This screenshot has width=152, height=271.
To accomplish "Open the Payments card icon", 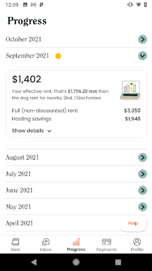I will click(107, 242).
